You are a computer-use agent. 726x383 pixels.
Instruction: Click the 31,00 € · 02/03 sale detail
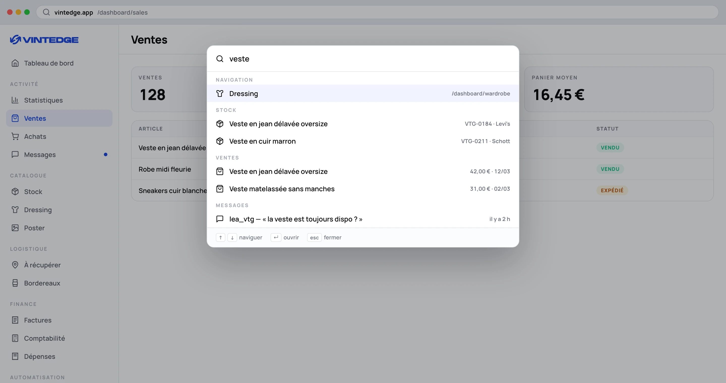(490, 189)
